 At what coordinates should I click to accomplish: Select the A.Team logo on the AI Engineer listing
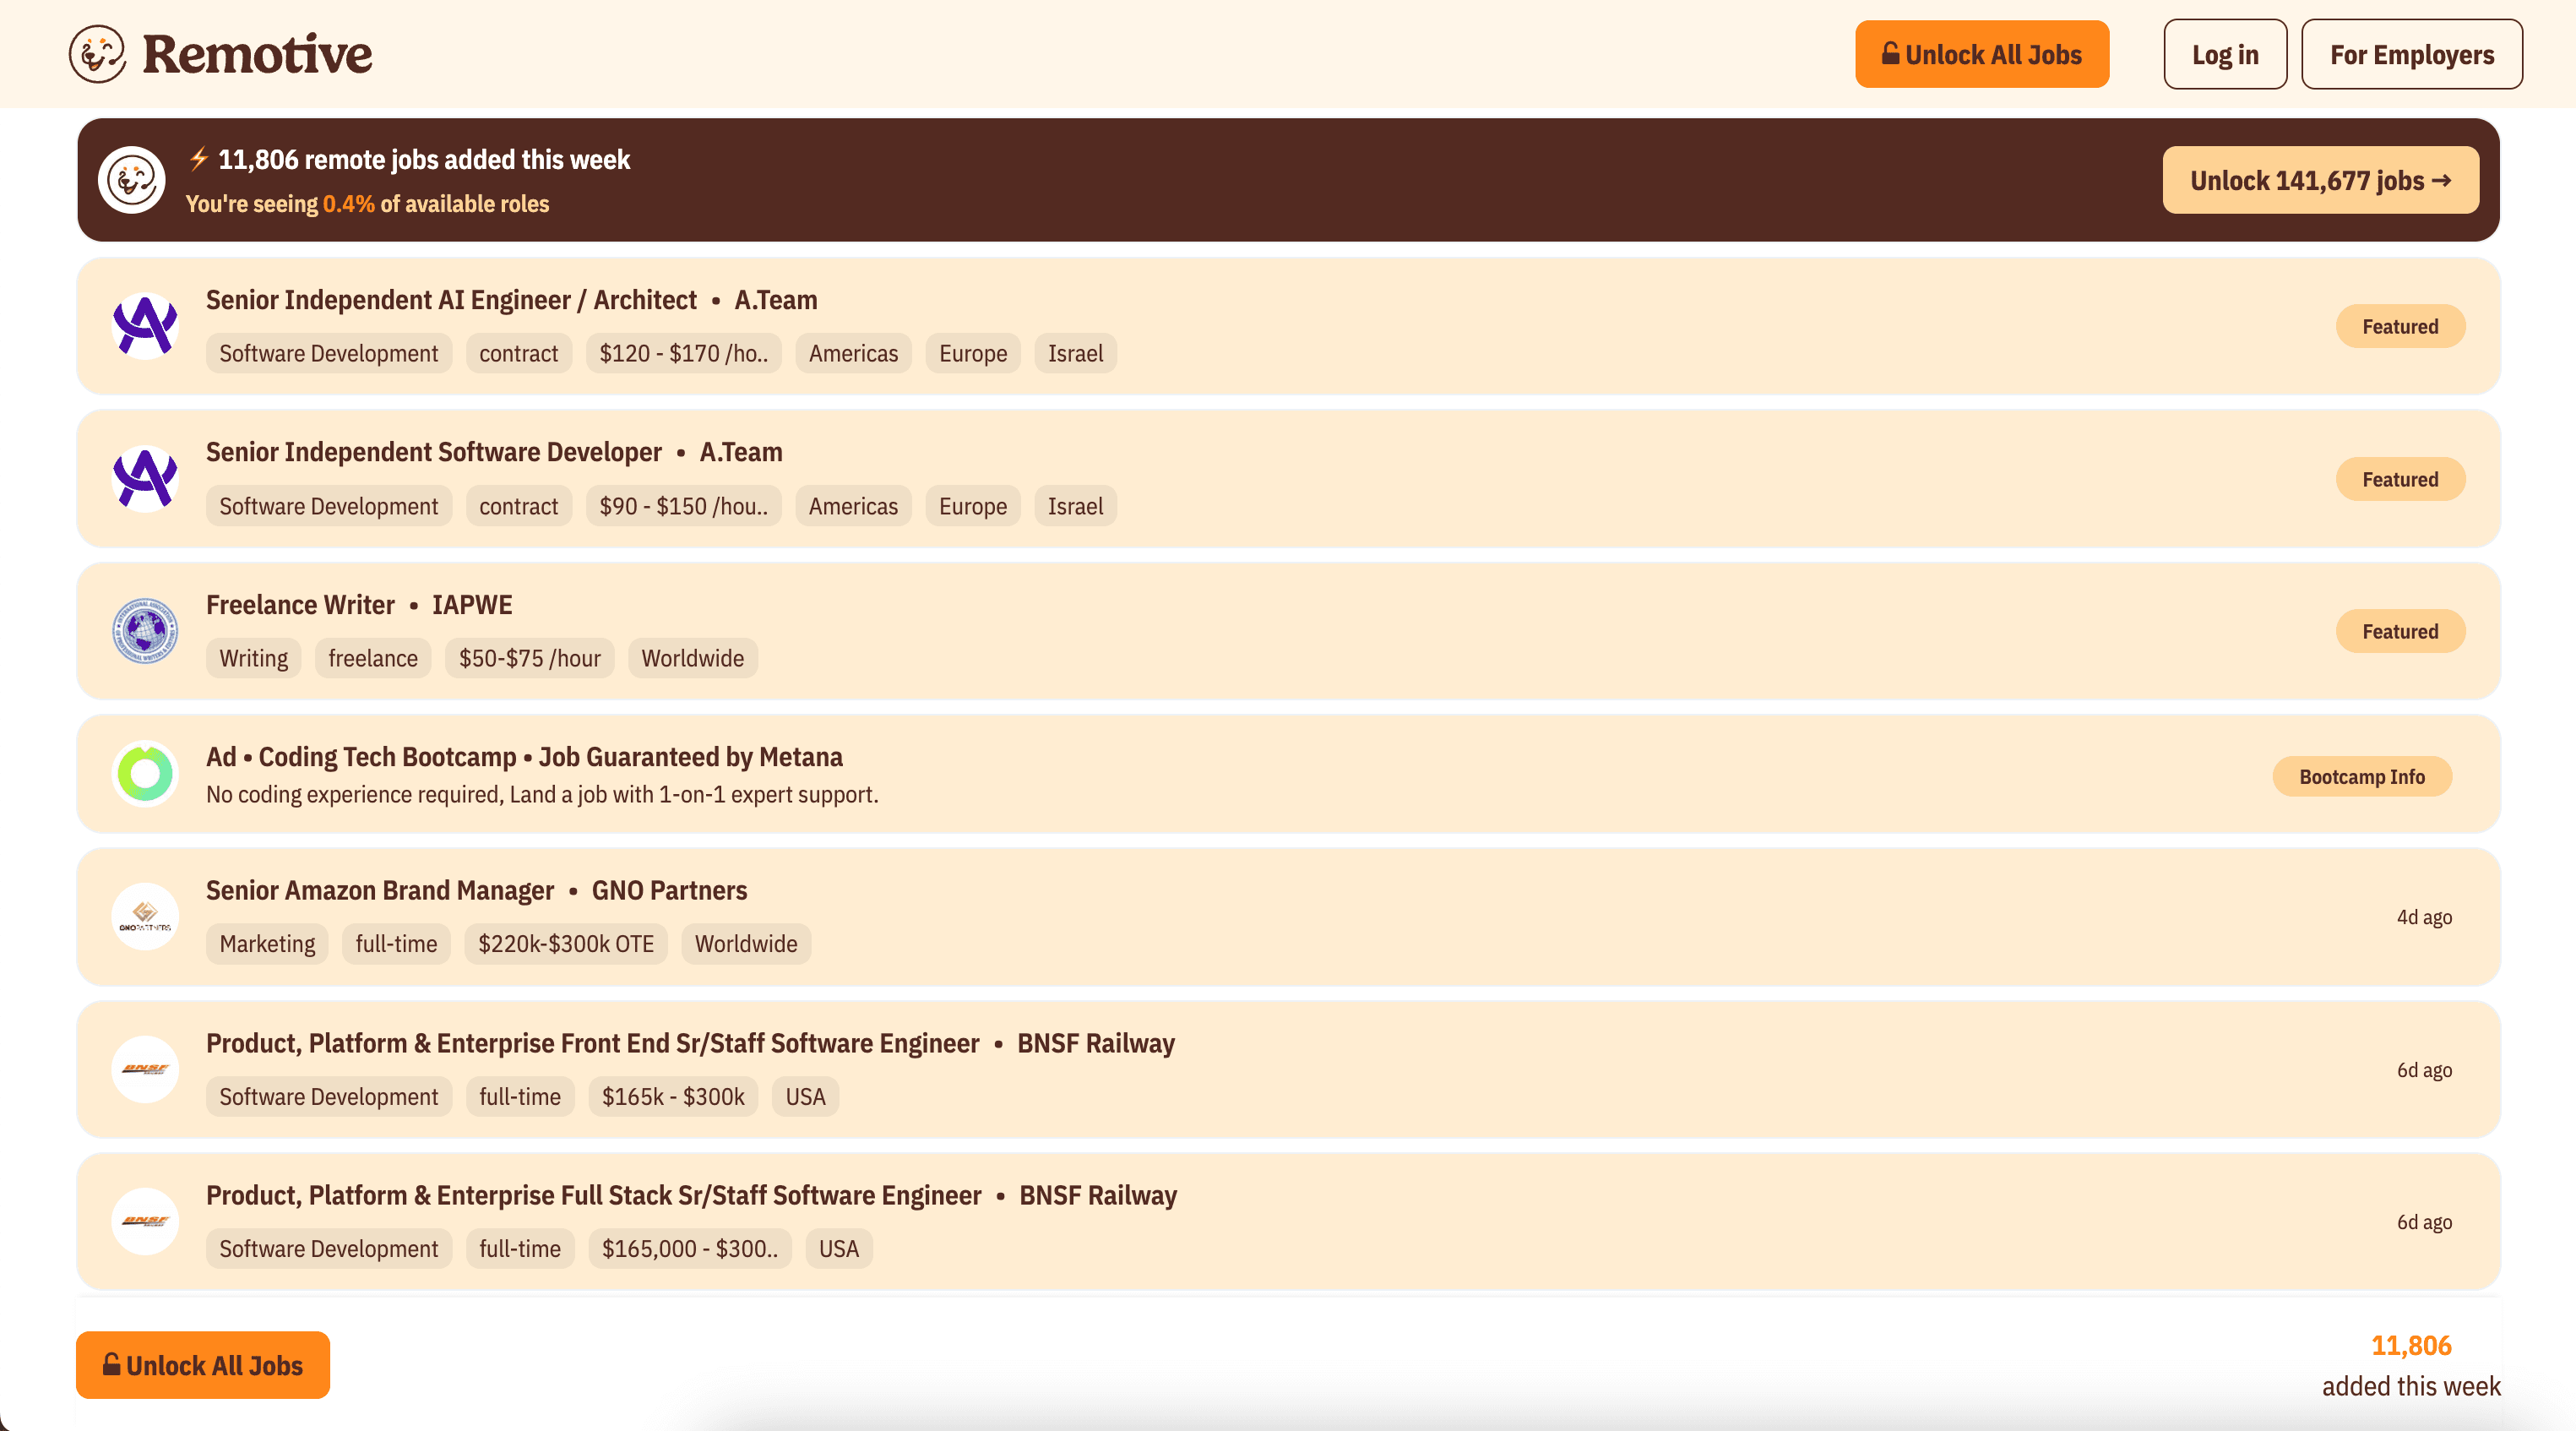[146, 325]
